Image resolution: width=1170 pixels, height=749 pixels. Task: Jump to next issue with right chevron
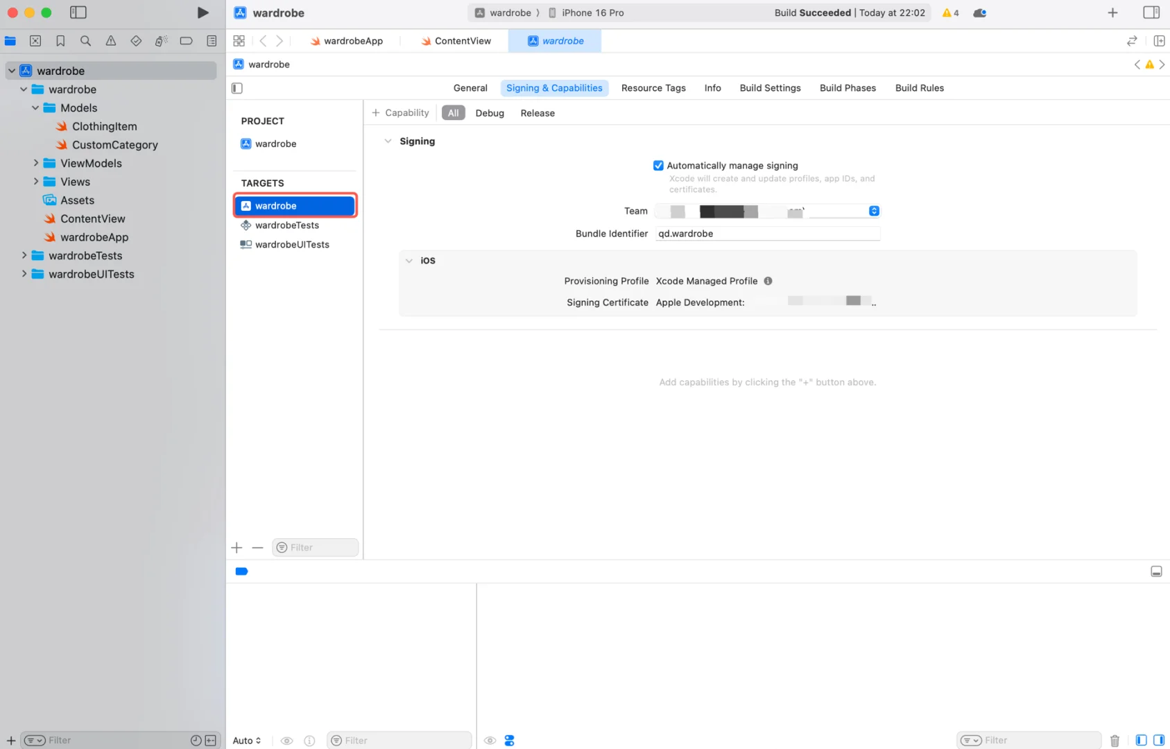(x=1162, y=64)
